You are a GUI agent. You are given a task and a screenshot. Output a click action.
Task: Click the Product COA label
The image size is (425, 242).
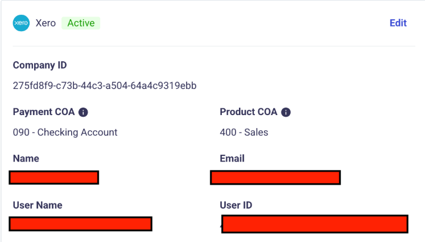tap(249, 112)
